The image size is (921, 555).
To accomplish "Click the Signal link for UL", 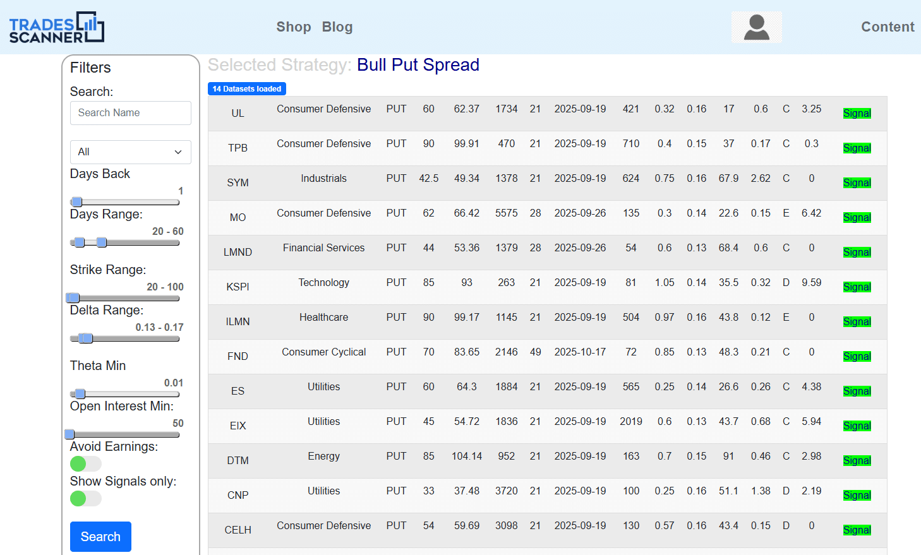I will coord(857,114).
